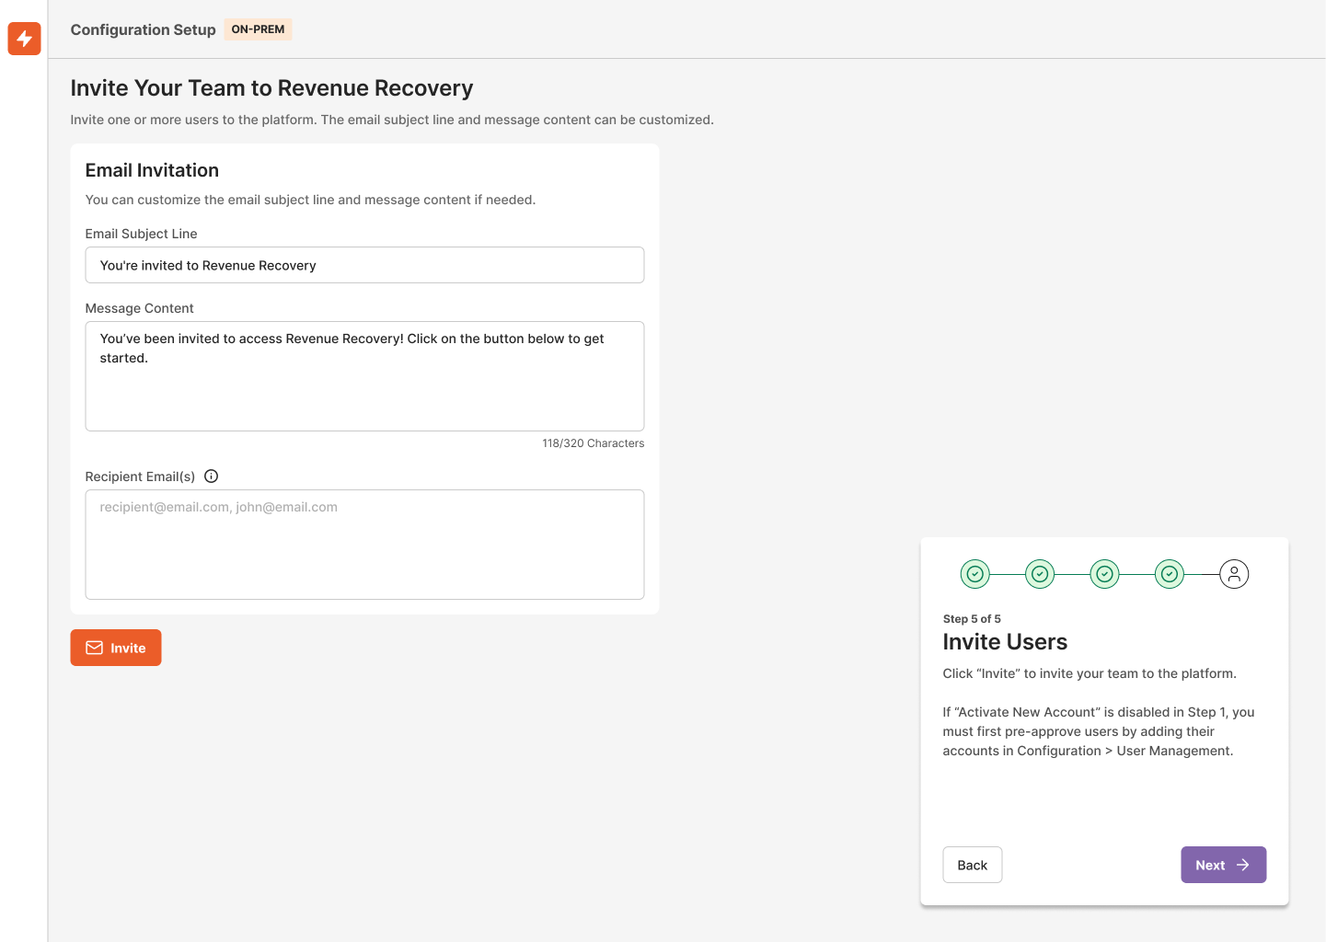Click the orange lightning bolt app icon
This screenshot has width=1326, height=942.
pos(24,39)
